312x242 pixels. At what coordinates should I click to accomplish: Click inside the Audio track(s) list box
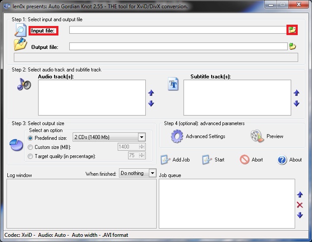click(x=92, y=97)
